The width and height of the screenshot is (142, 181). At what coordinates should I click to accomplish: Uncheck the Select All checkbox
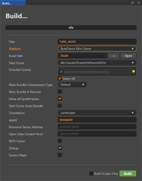(60, 79)
